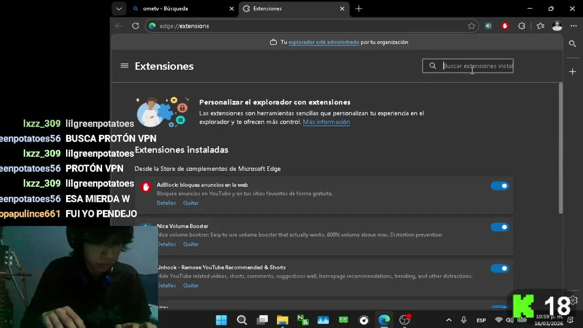This screenshot has height=328, width=583.
Task: Close the 'ometv - Búsqueda' tab
Action: pos(231,9)
